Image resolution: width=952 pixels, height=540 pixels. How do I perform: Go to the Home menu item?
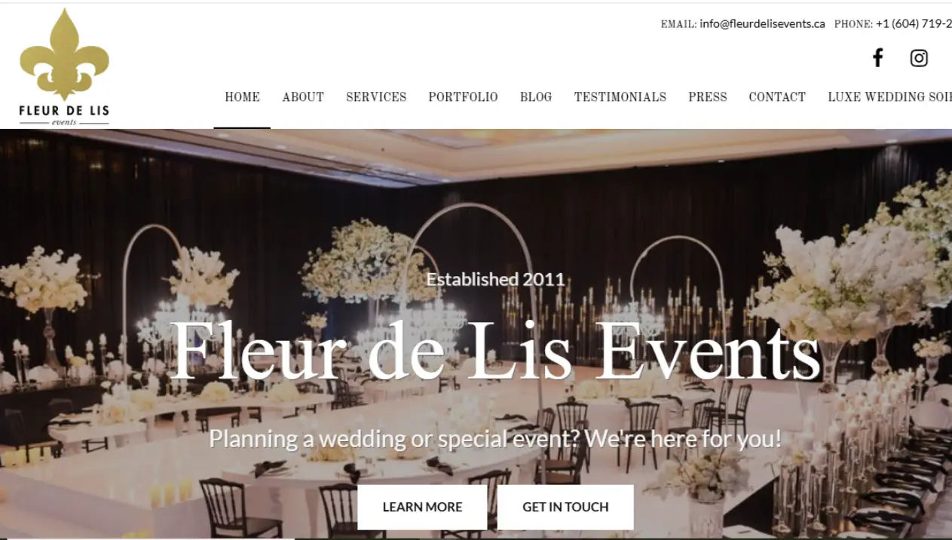242,97
